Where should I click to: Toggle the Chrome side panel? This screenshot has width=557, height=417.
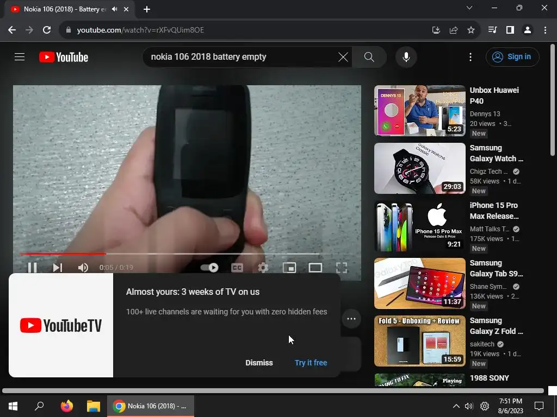(x=510, y=30)
